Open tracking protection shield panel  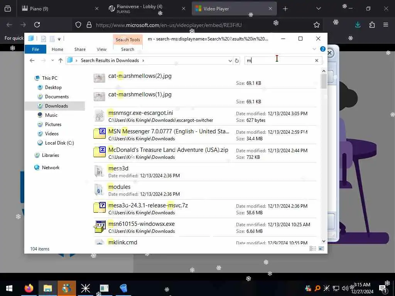tap(78, 25)
